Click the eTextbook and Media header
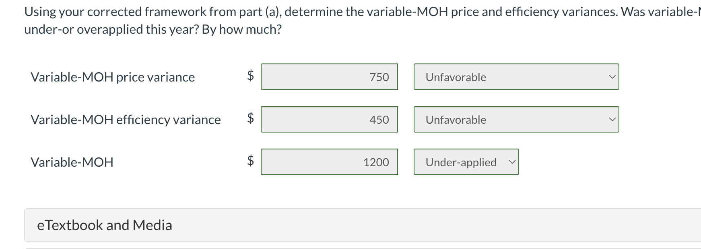The width and height of the screenshot is (701, 249). [x=105, y=225]
